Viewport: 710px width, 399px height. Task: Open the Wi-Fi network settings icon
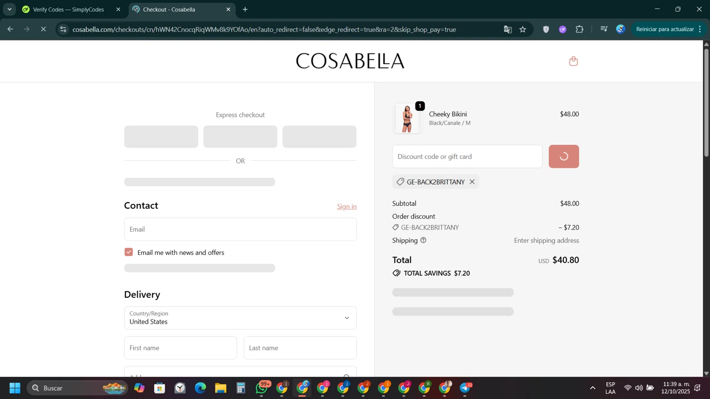click(x=628, y=388)
